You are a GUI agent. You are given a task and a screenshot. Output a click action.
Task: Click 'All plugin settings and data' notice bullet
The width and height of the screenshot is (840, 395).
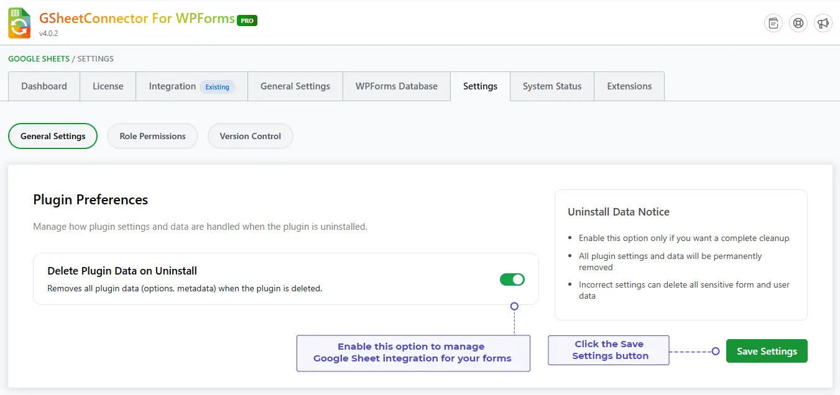click(x=670, y=261)
